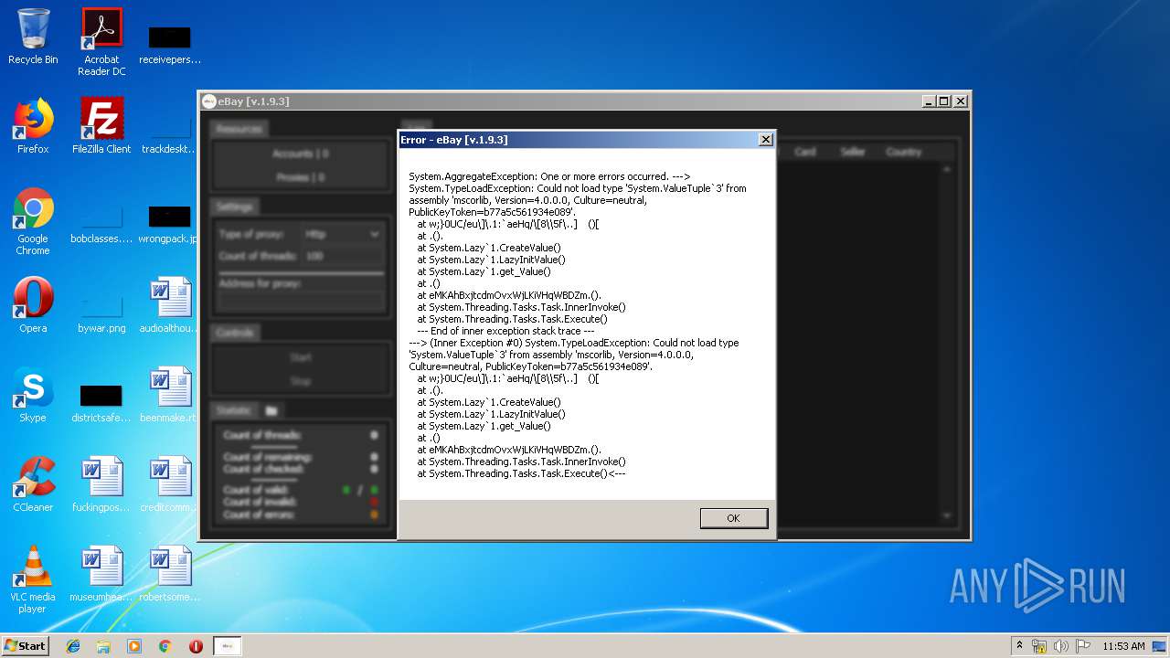Click the Start button in eBay Controls

coord(301,357)
